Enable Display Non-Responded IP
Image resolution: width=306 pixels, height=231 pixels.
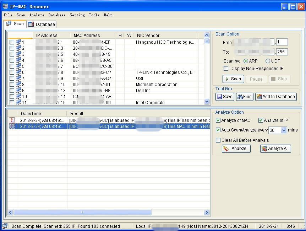[226, 68]
